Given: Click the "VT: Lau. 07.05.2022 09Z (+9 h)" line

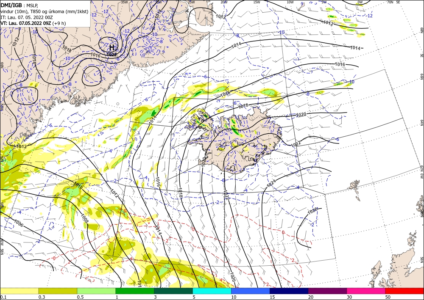Looking at the screenshot, I should pos(33,23).
